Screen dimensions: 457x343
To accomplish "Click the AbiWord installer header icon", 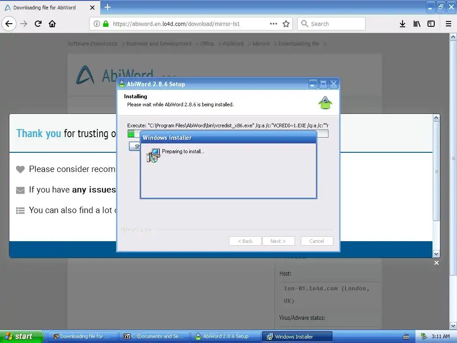I will [x=325, y=102].
